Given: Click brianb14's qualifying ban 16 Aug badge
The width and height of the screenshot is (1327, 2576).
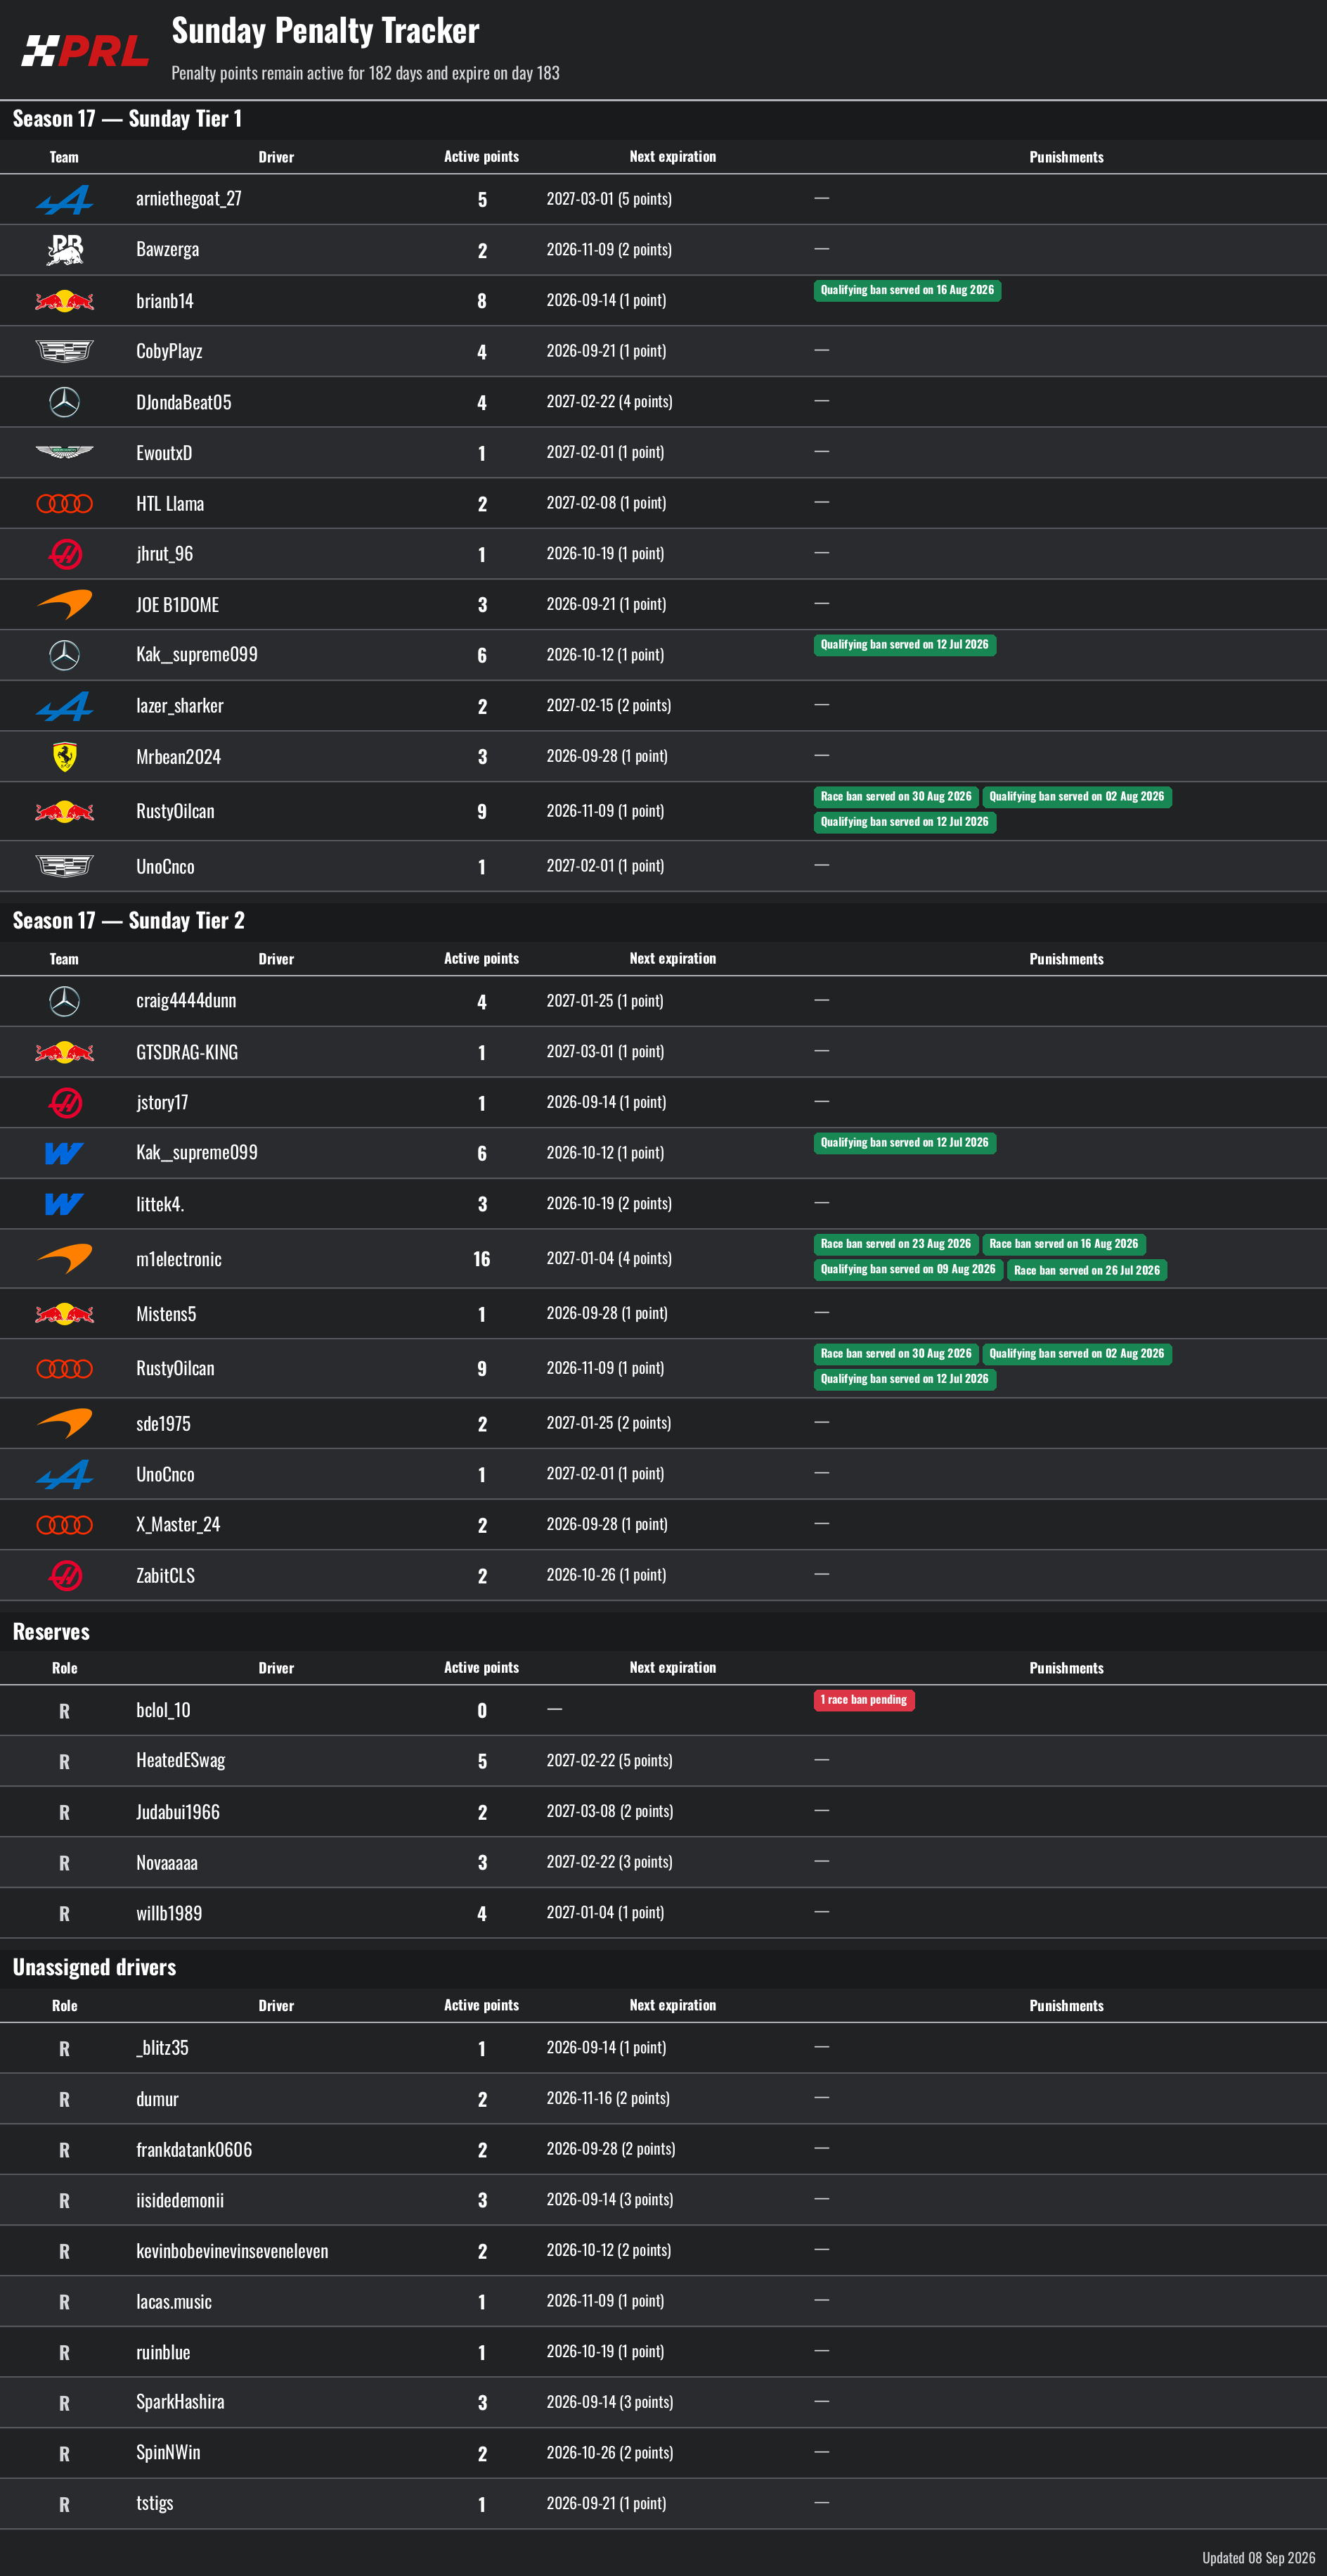Looking at the screenshot, I should tap(907, 290).
